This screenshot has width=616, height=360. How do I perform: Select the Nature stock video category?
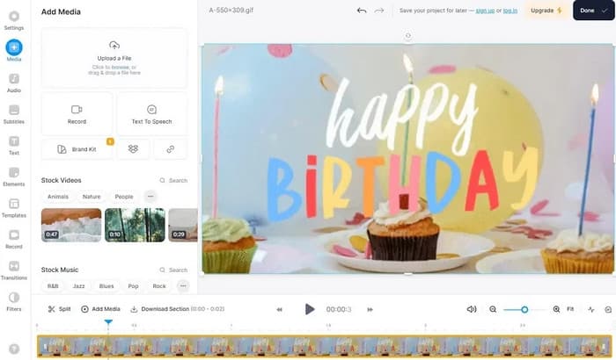pyautogui.click(x=92, y=197)
